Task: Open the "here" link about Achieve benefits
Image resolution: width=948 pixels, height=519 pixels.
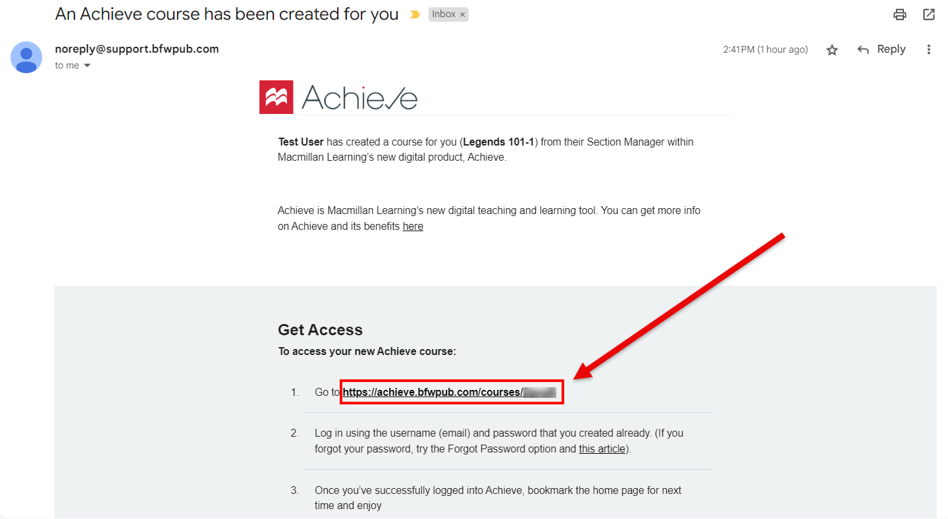Action: click(413, 227)
